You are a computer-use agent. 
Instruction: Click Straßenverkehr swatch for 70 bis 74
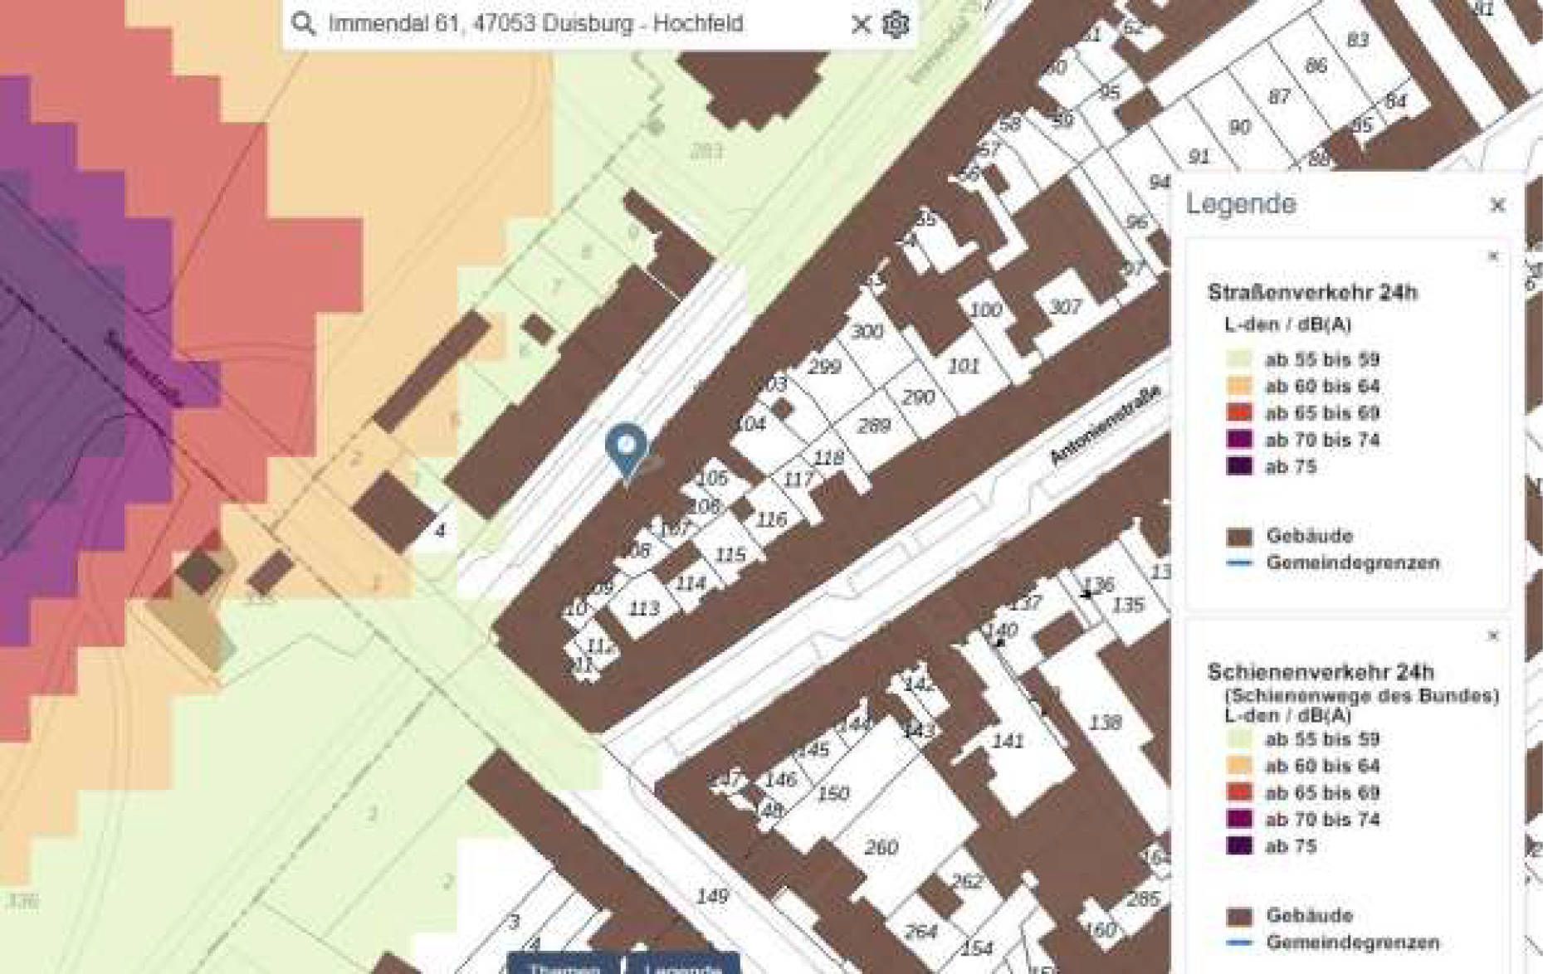(x=1238, y=439)
